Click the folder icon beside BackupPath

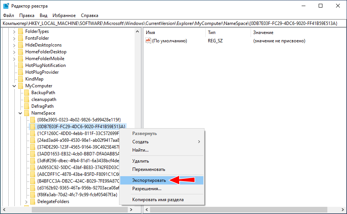(x=26, y=93)
